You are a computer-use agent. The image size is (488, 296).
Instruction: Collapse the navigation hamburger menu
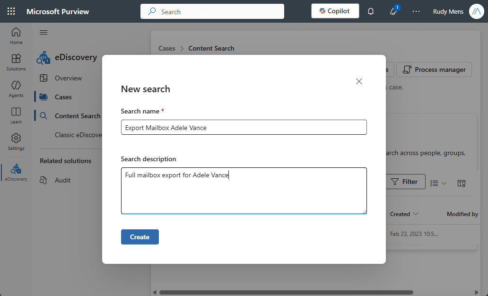pos(44,32)
